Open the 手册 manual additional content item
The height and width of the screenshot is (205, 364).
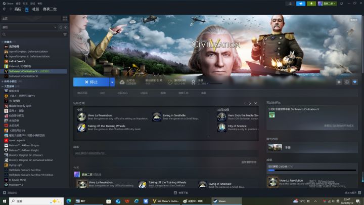point(312,147)
